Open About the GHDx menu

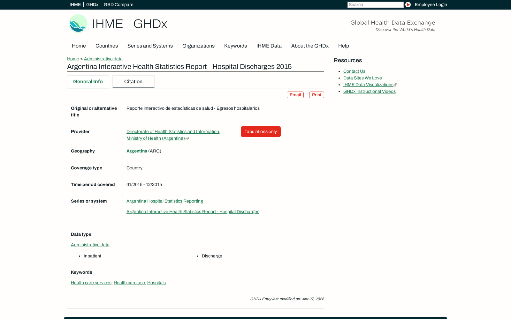click(x=310, y=46)
